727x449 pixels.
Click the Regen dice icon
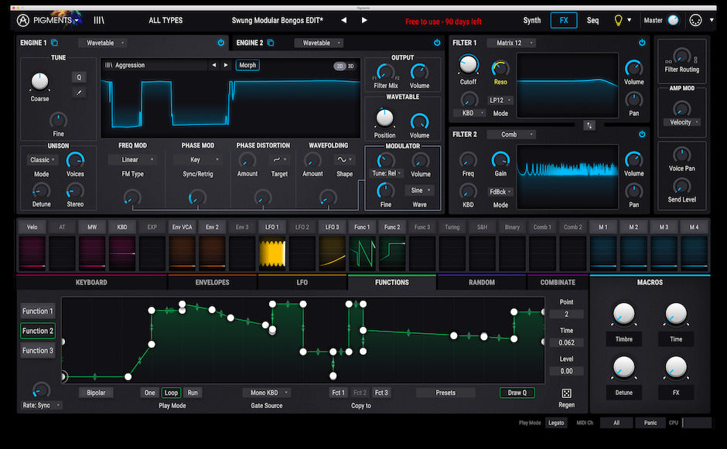point(567,392)
